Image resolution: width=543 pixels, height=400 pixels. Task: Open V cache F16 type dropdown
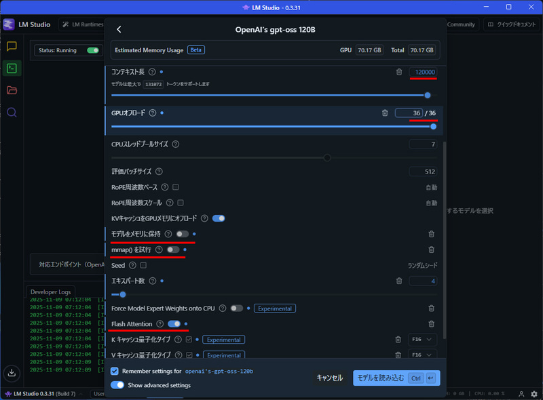coord(422,354)
